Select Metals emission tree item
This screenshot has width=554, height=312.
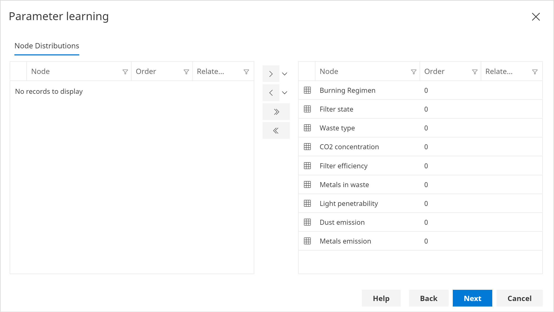tap(345, 241)
